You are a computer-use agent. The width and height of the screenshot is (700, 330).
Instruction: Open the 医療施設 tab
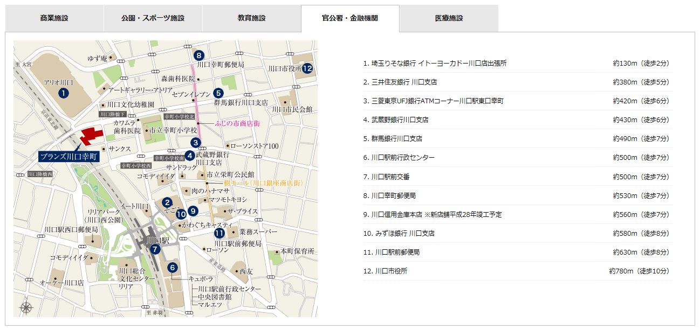449,18
